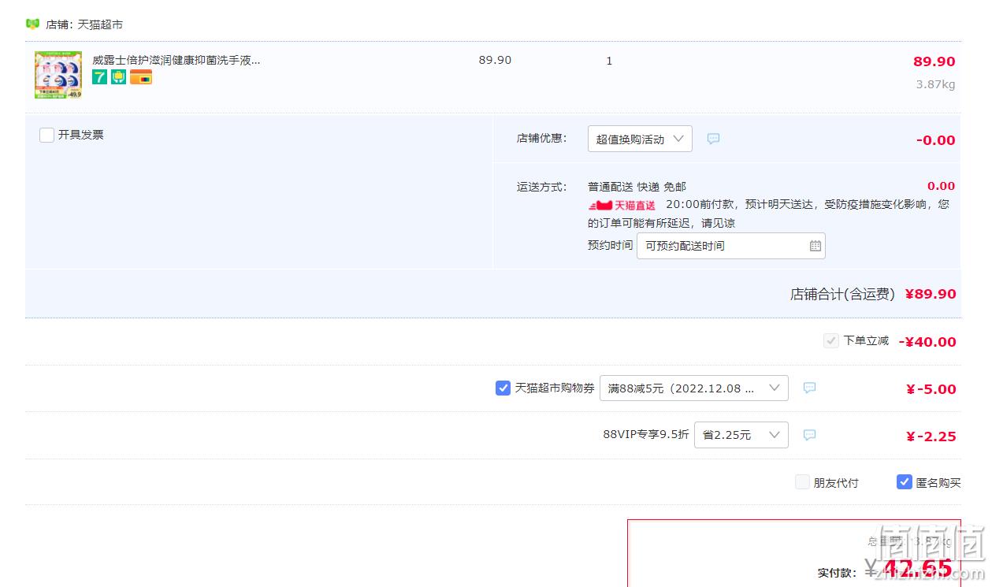The height and width of the screenshot is (587, 992).
Task: Uncheck the 匿名购买 anonymous purchase checkbox
Action: [905, 482]
